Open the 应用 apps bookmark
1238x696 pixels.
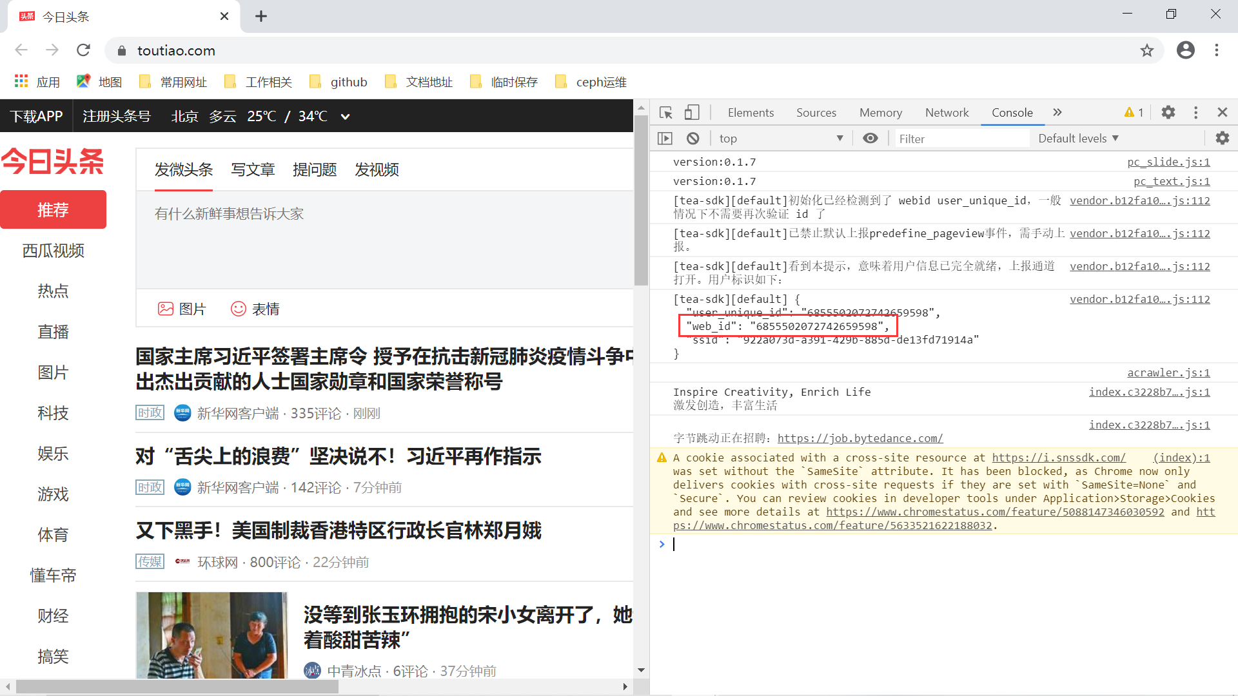point(37,82)
